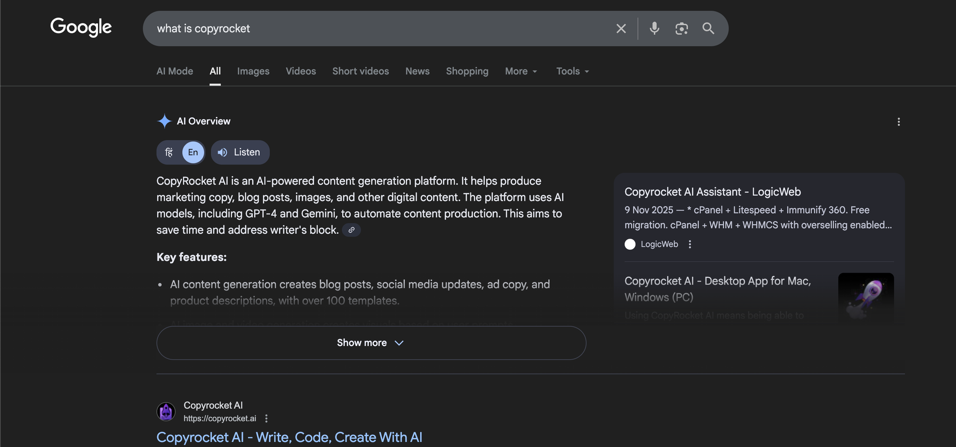Open AI Overview three-dot options menu
The width and height of the screenshot is (956, 447).
(x=898, y=122)
